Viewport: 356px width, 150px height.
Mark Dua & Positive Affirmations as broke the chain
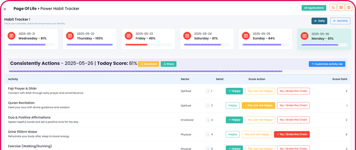(x=293, y=120)
